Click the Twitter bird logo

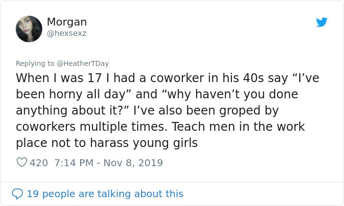[321, 22]
